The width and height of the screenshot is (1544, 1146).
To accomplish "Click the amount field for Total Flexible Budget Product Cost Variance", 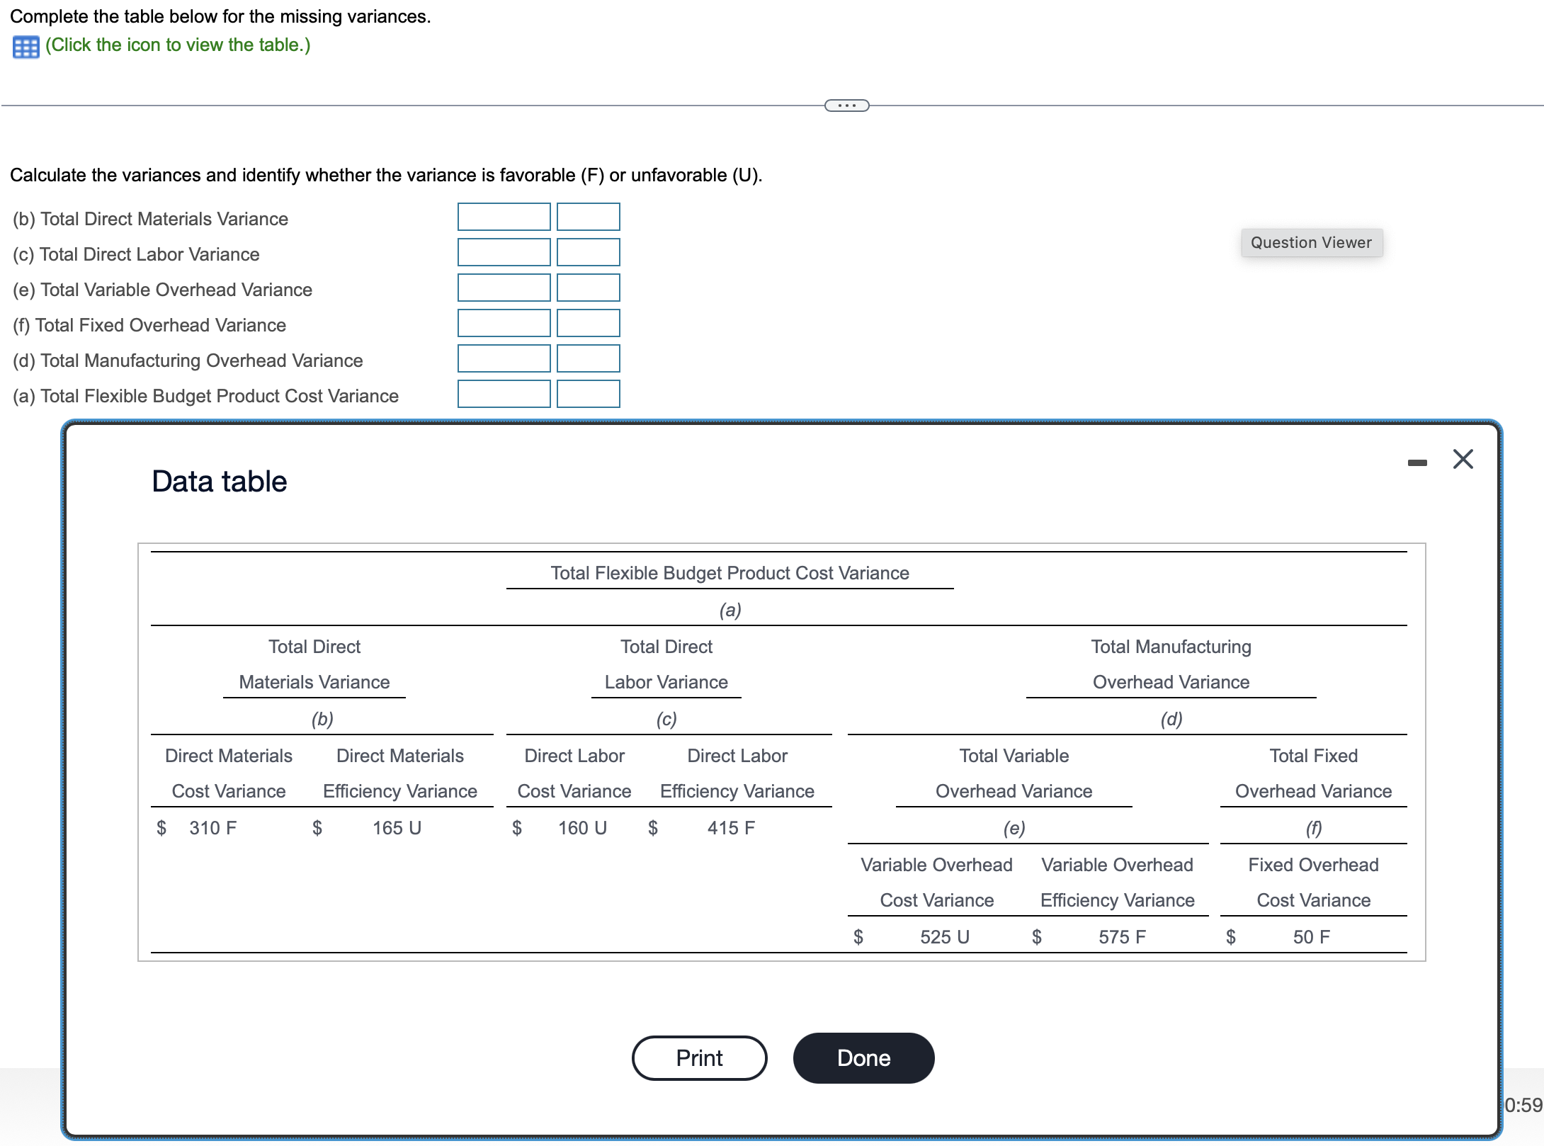I will (504, 394).
